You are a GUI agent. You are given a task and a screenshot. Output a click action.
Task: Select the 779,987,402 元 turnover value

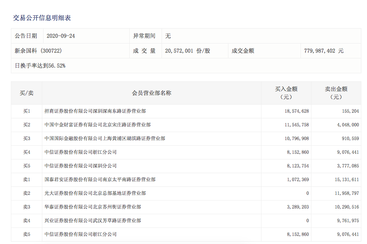(324, 51)
